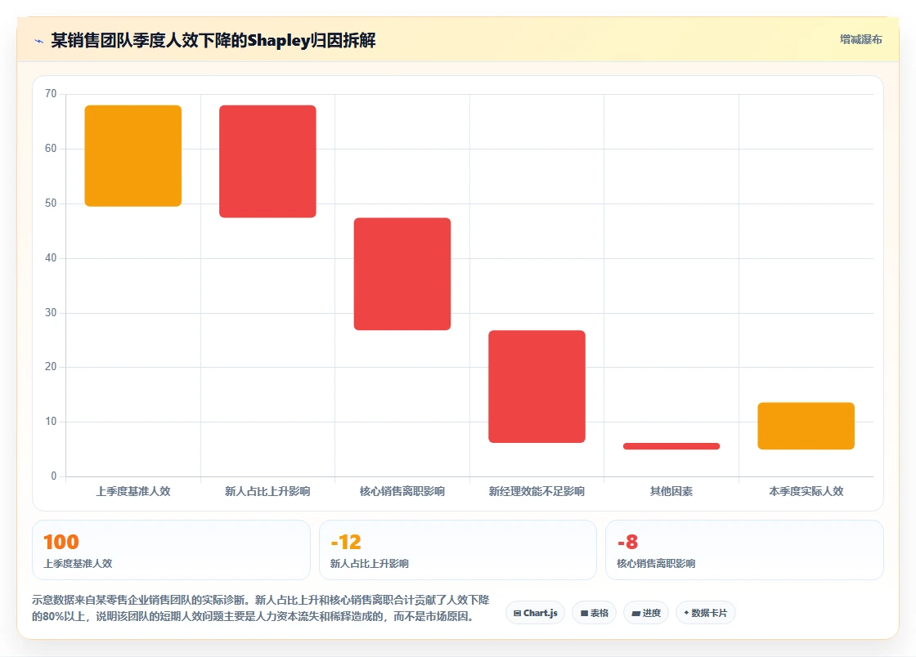This screenshot has height=657, width=916.
Task: Click the orange 上季度基准人效 bar
Action: (x=133, y=156)
